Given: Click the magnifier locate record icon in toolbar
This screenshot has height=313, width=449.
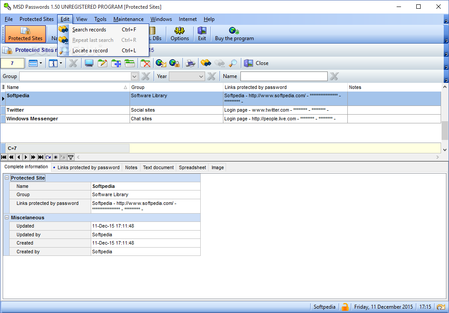Looking at the screenshot, I should coord(233,63).
